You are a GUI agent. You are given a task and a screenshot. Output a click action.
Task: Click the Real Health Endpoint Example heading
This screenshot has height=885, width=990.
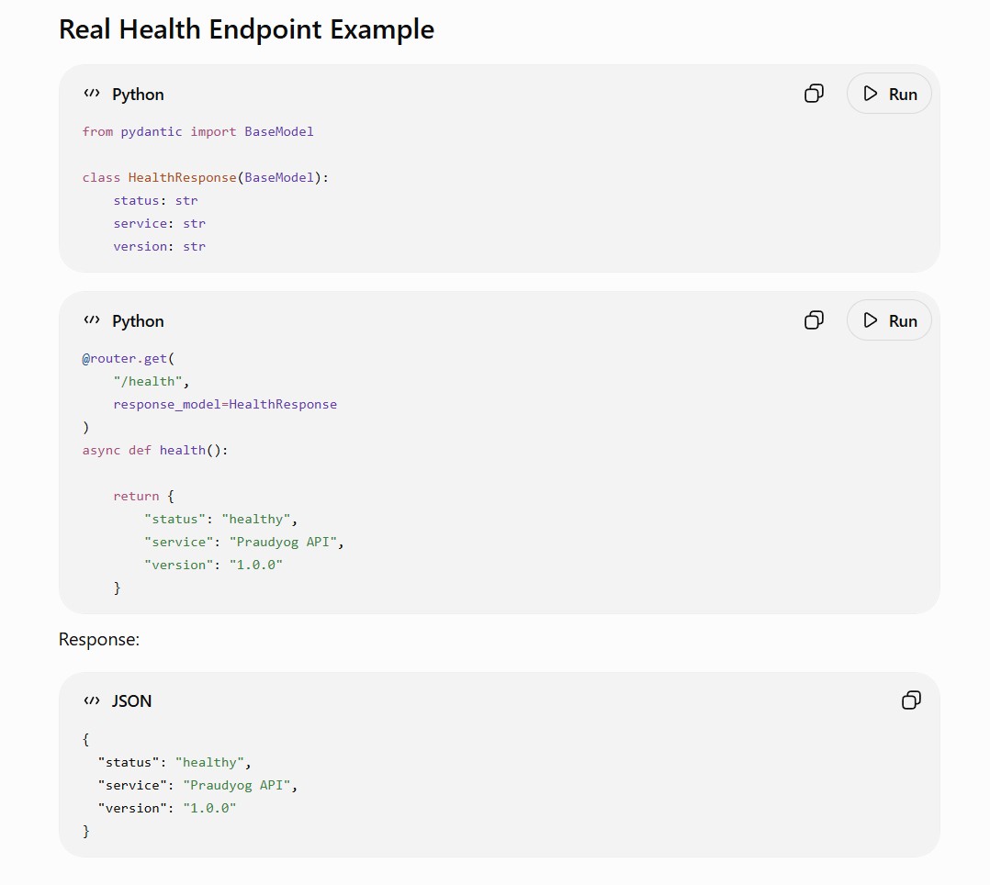(x=246, y=29)
